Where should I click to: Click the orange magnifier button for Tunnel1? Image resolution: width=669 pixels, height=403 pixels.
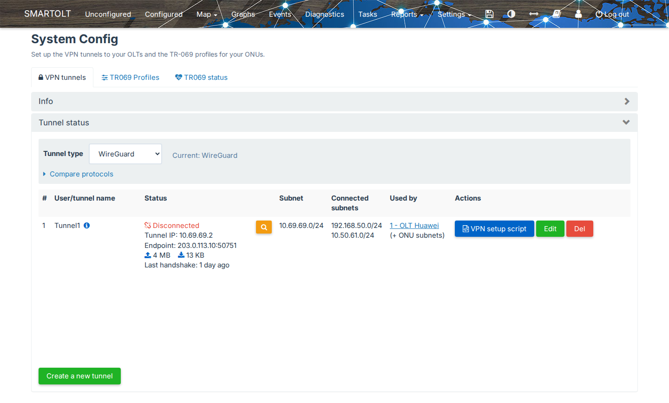[264, 227]
